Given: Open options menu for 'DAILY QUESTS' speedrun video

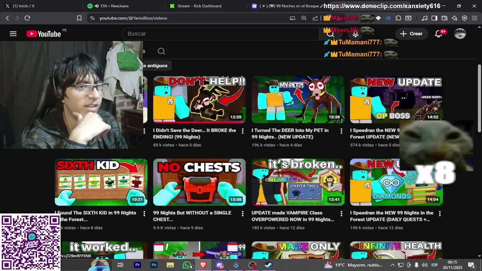Looking at the screenshot, I should 439,213.
